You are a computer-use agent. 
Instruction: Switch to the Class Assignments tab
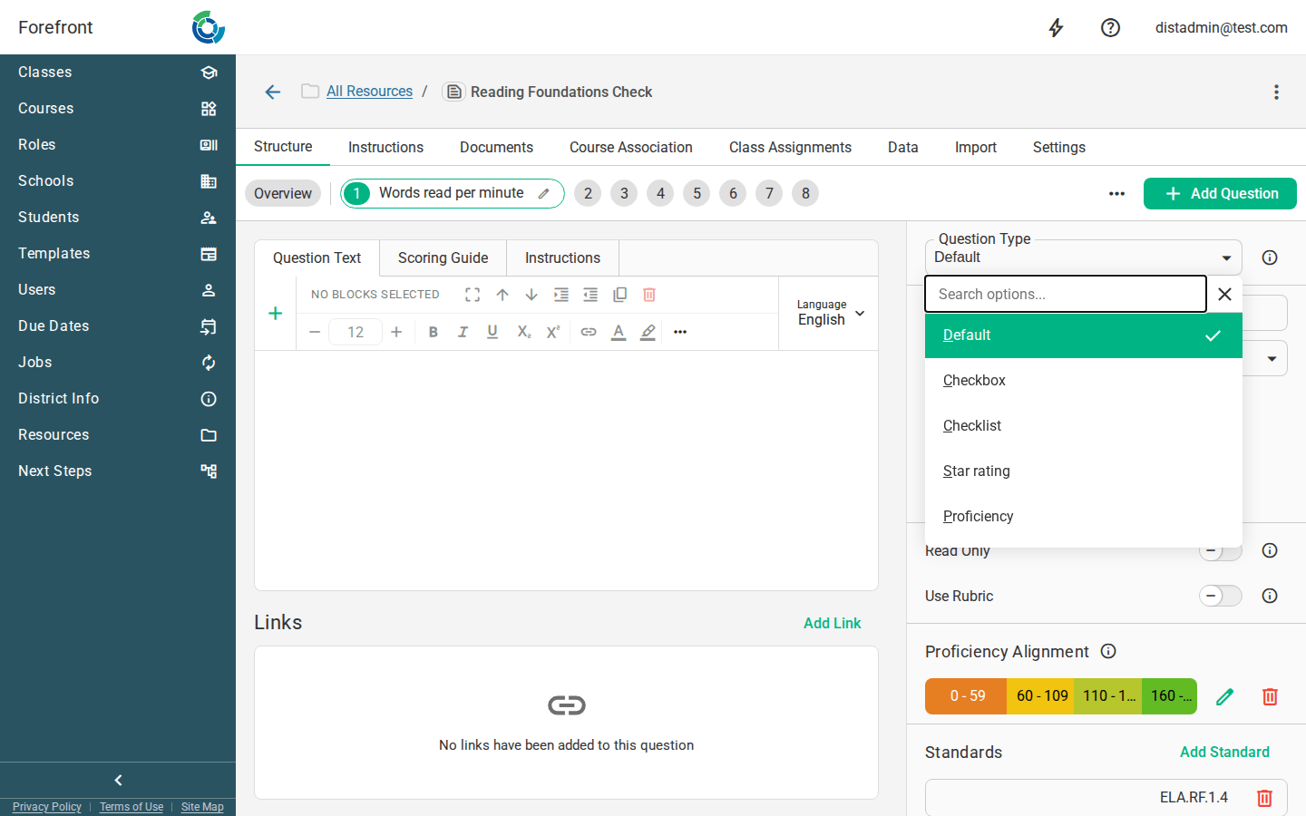click(790, 147)
